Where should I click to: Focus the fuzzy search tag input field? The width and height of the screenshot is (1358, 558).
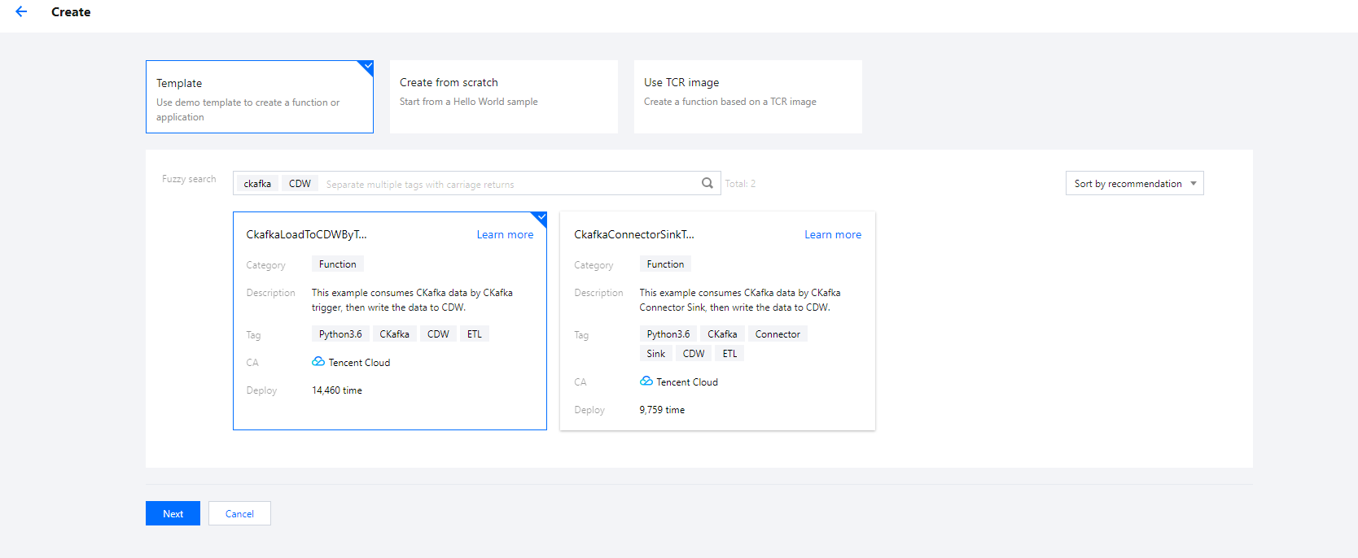(x=505, y=185)
